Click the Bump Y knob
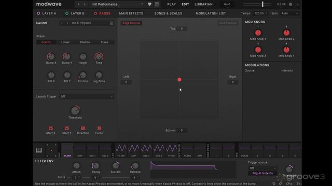Image resolution: width=332 pixels, height=186 pixels. (67, 56)
